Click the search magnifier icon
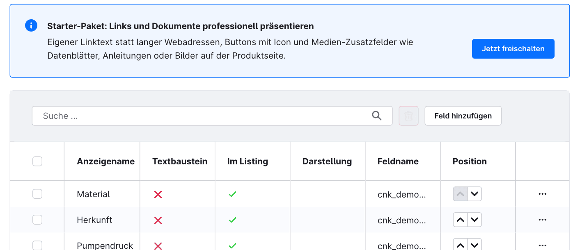This screenshot has height=250, width=580. click(x=376, y=116)
